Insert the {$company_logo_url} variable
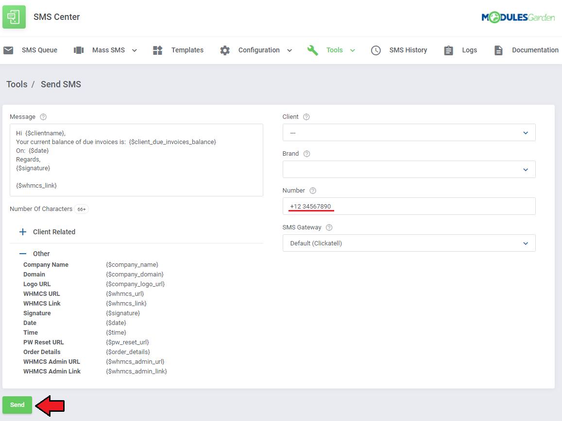Image resolution: width=562 pixels, height=421 pixels. point(136,284)
